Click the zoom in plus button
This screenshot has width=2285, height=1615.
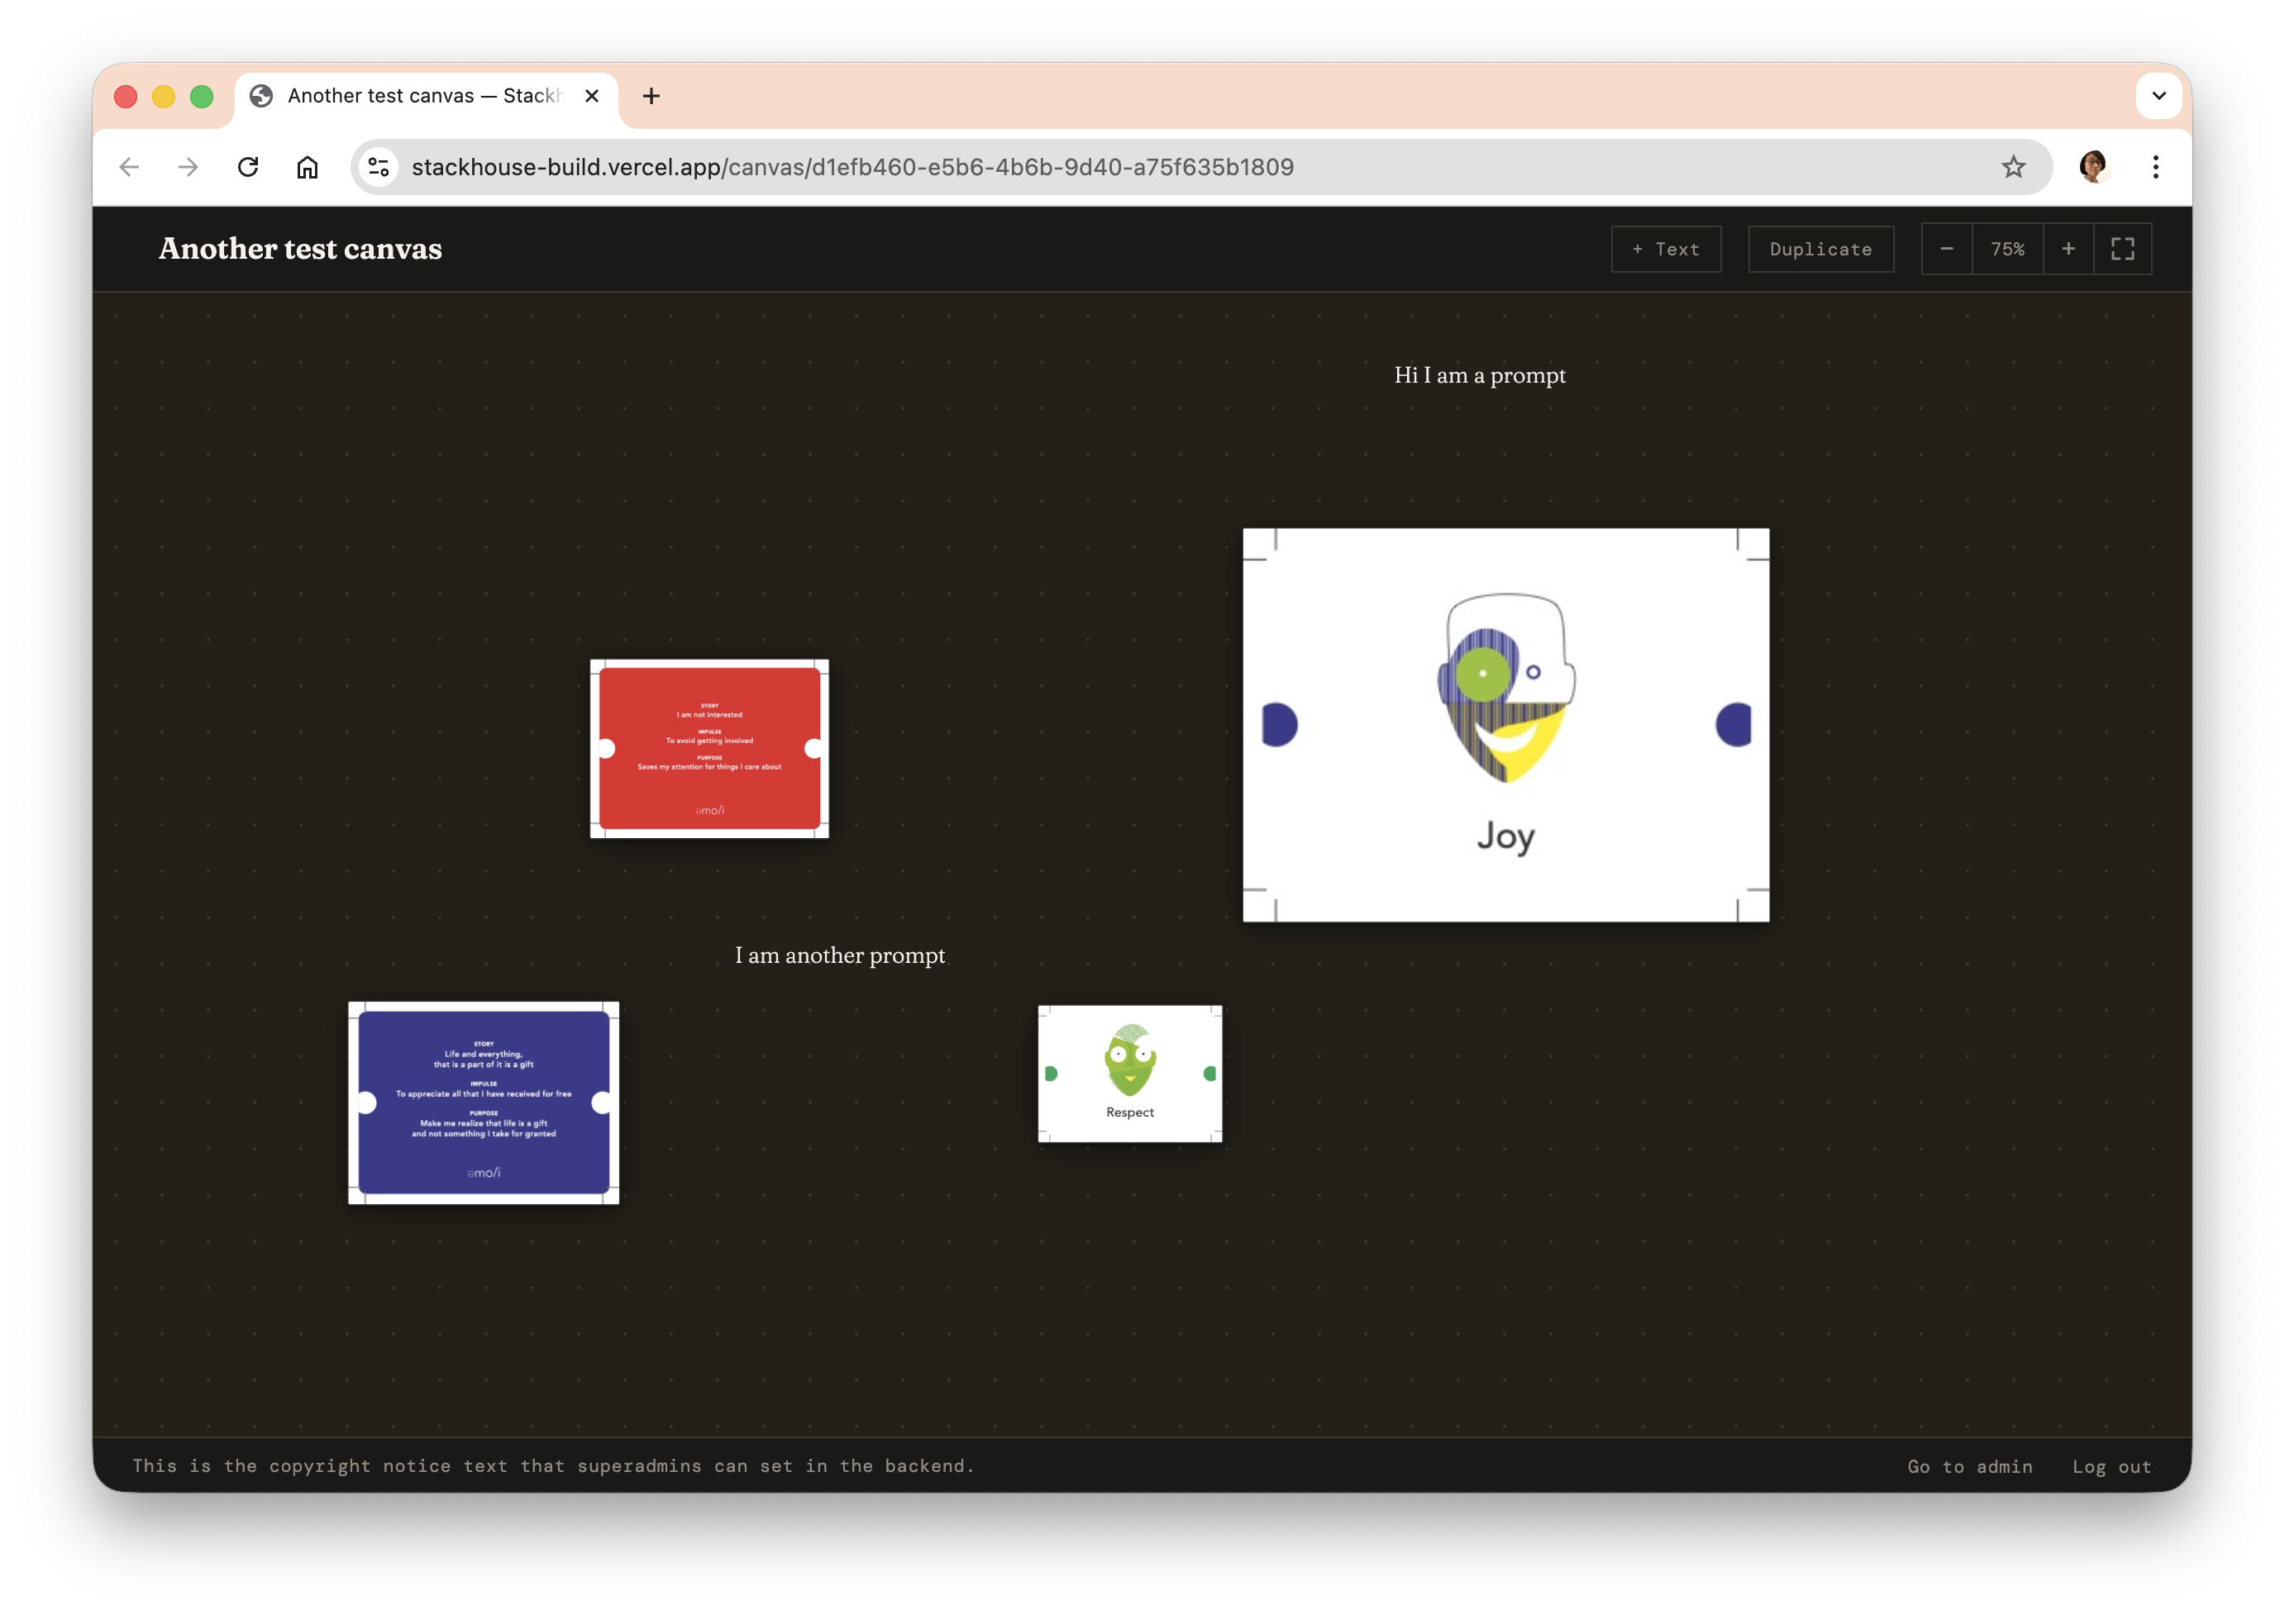[2068, 249]
